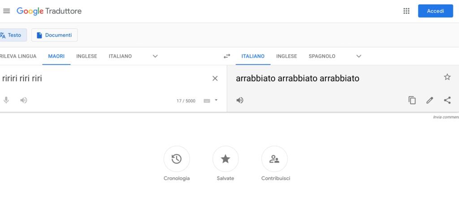Share the translation
Viewport: 459px width, 219px height.
tap(447, 100)
